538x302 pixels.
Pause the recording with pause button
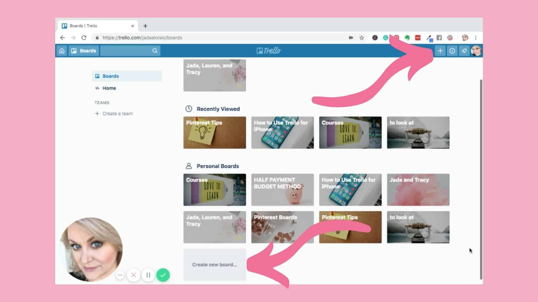[148, 275]
